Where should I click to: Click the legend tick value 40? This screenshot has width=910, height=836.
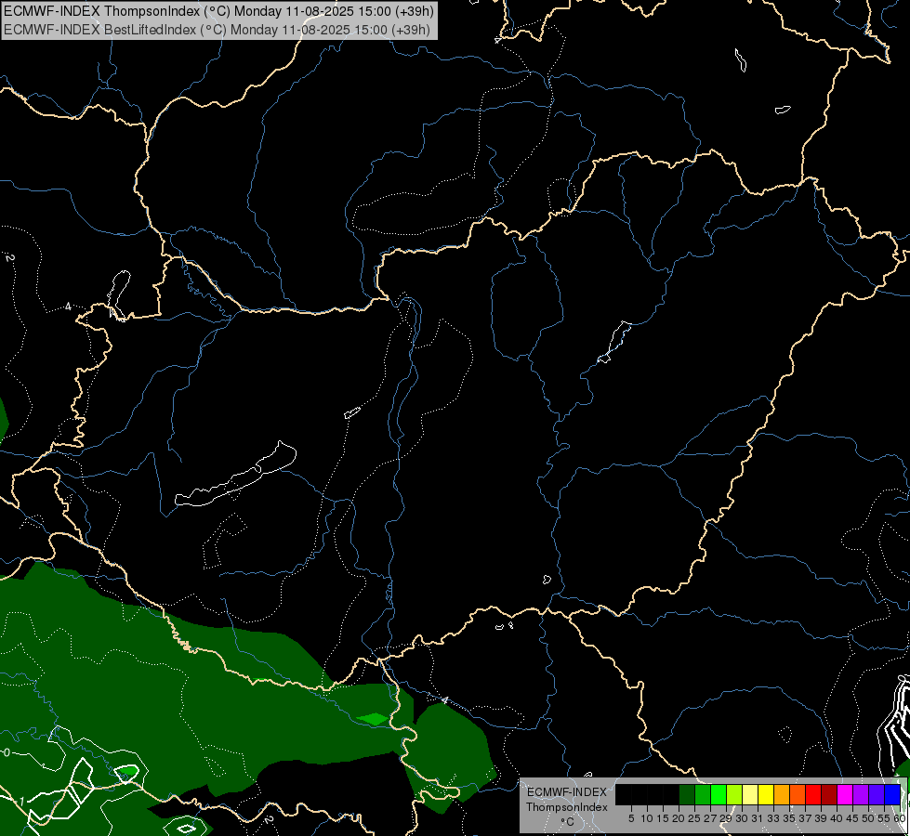click(837, 818)
